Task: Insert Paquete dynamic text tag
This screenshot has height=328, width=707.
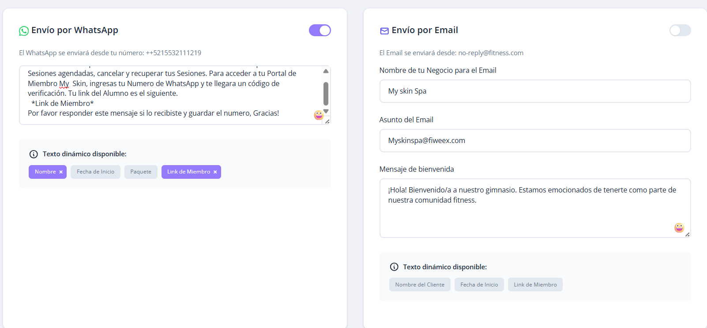Action: (x=141, y=172)
